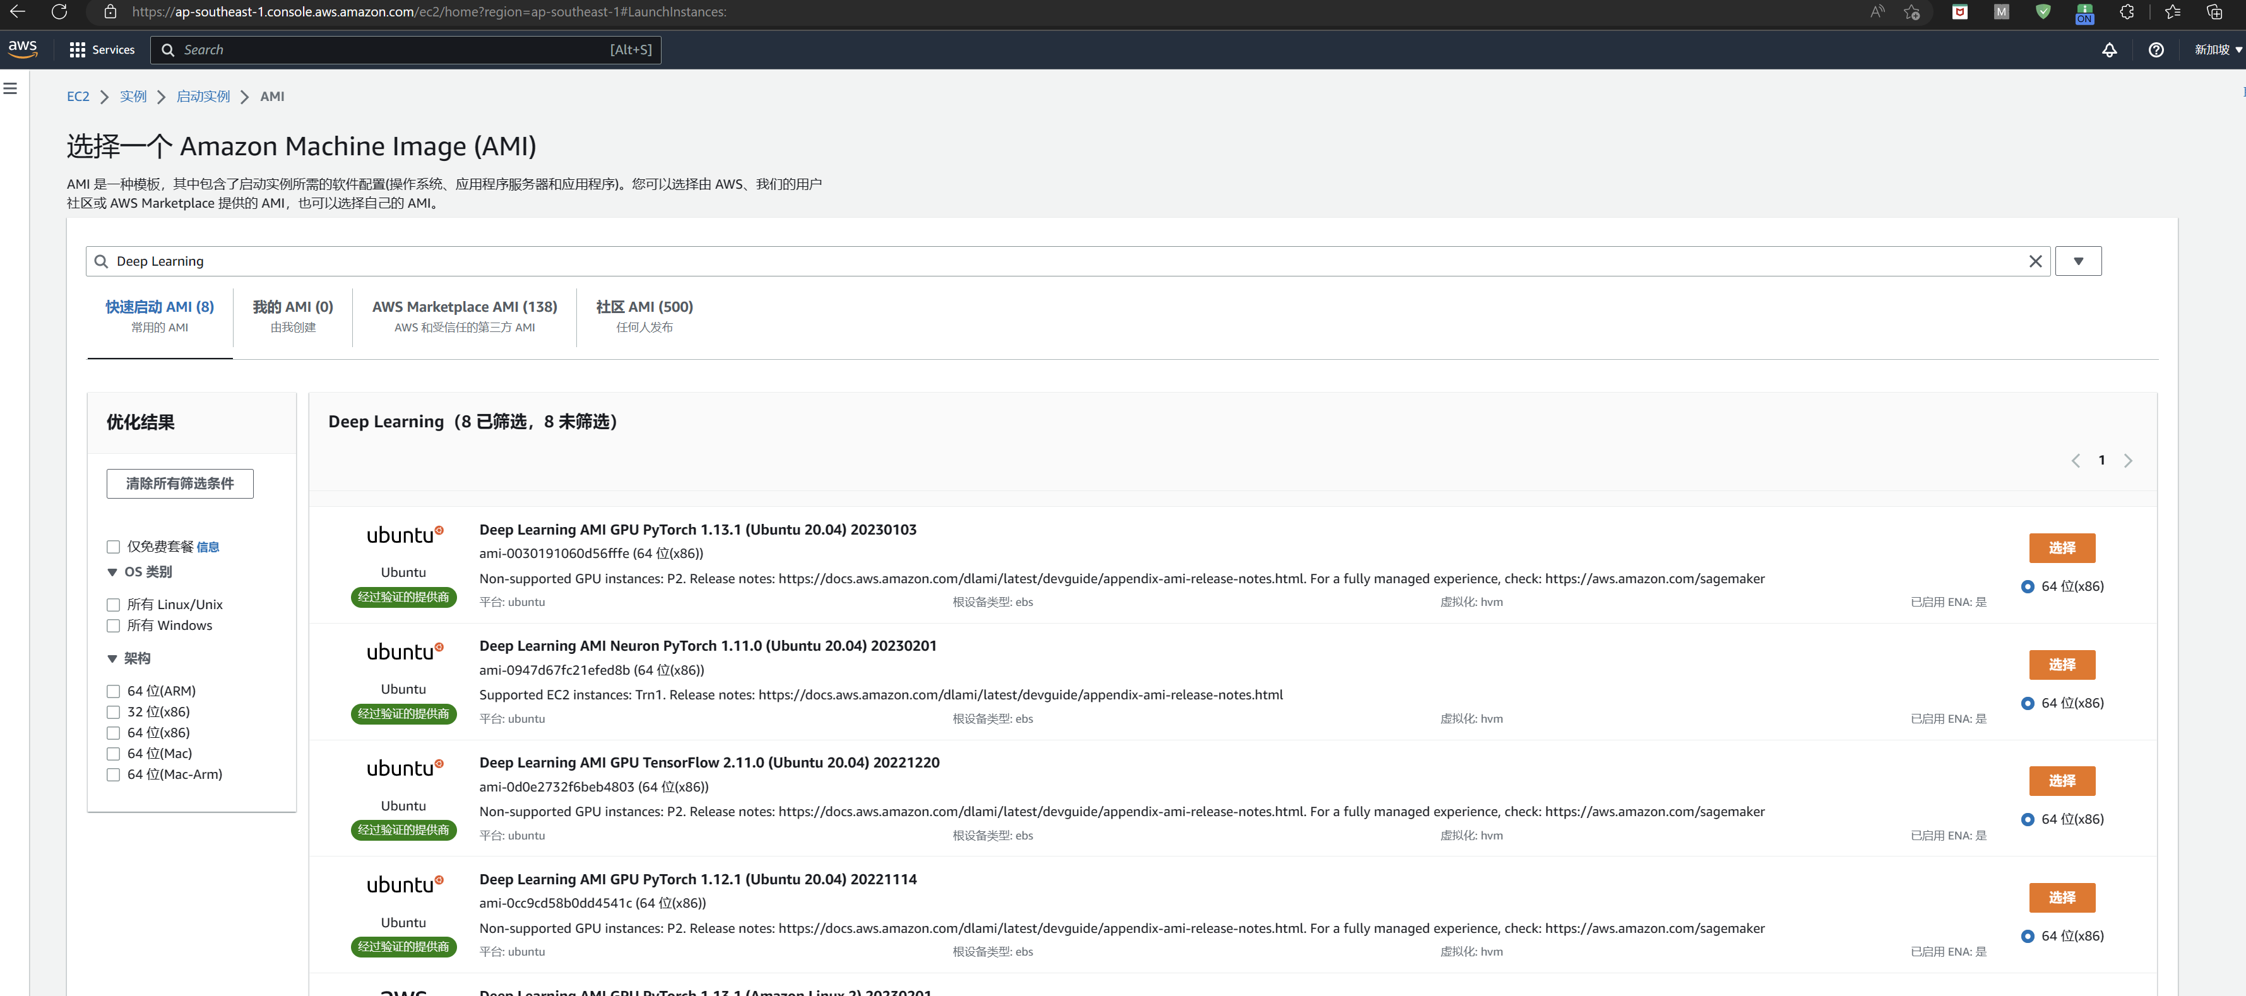Open the search box options dropdown arrow
The height and width of the screenshot is (996, 2246).
tap(2077, 262)
